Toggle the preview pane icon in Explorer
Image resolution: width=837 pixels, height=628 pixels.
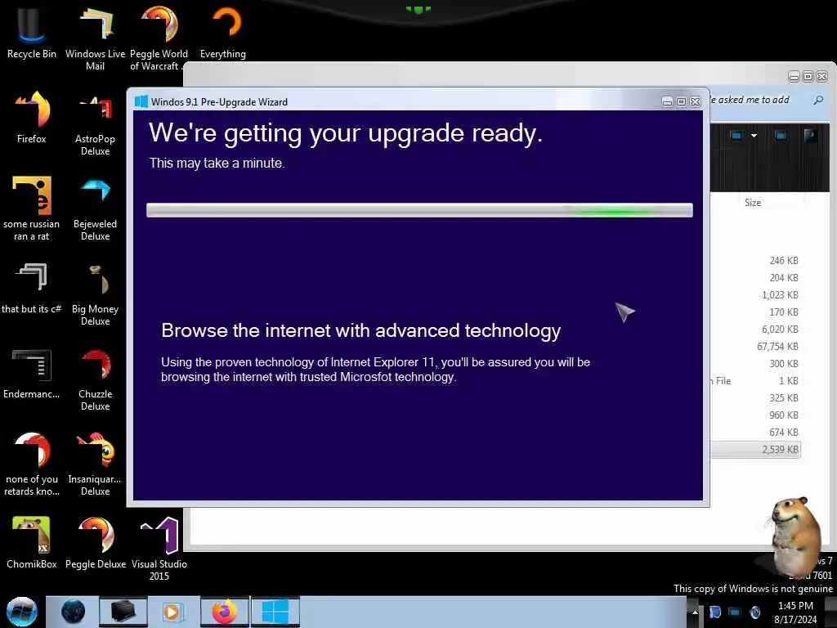pos(781,136)
